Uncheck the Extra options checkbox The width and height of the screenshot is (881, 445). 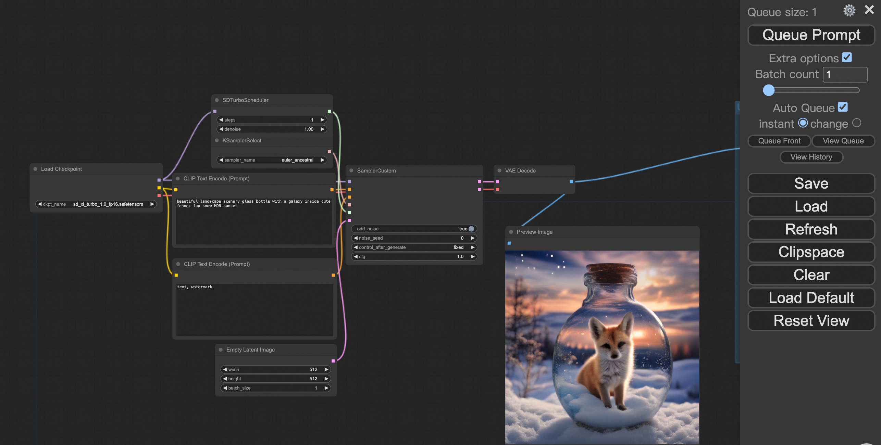(x=847, y=58)
